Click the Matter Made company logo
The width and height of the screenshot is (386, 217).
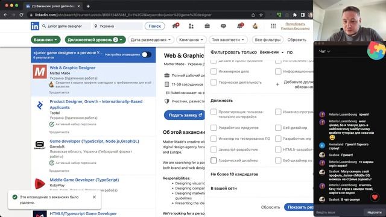click(x=40, y=72)
